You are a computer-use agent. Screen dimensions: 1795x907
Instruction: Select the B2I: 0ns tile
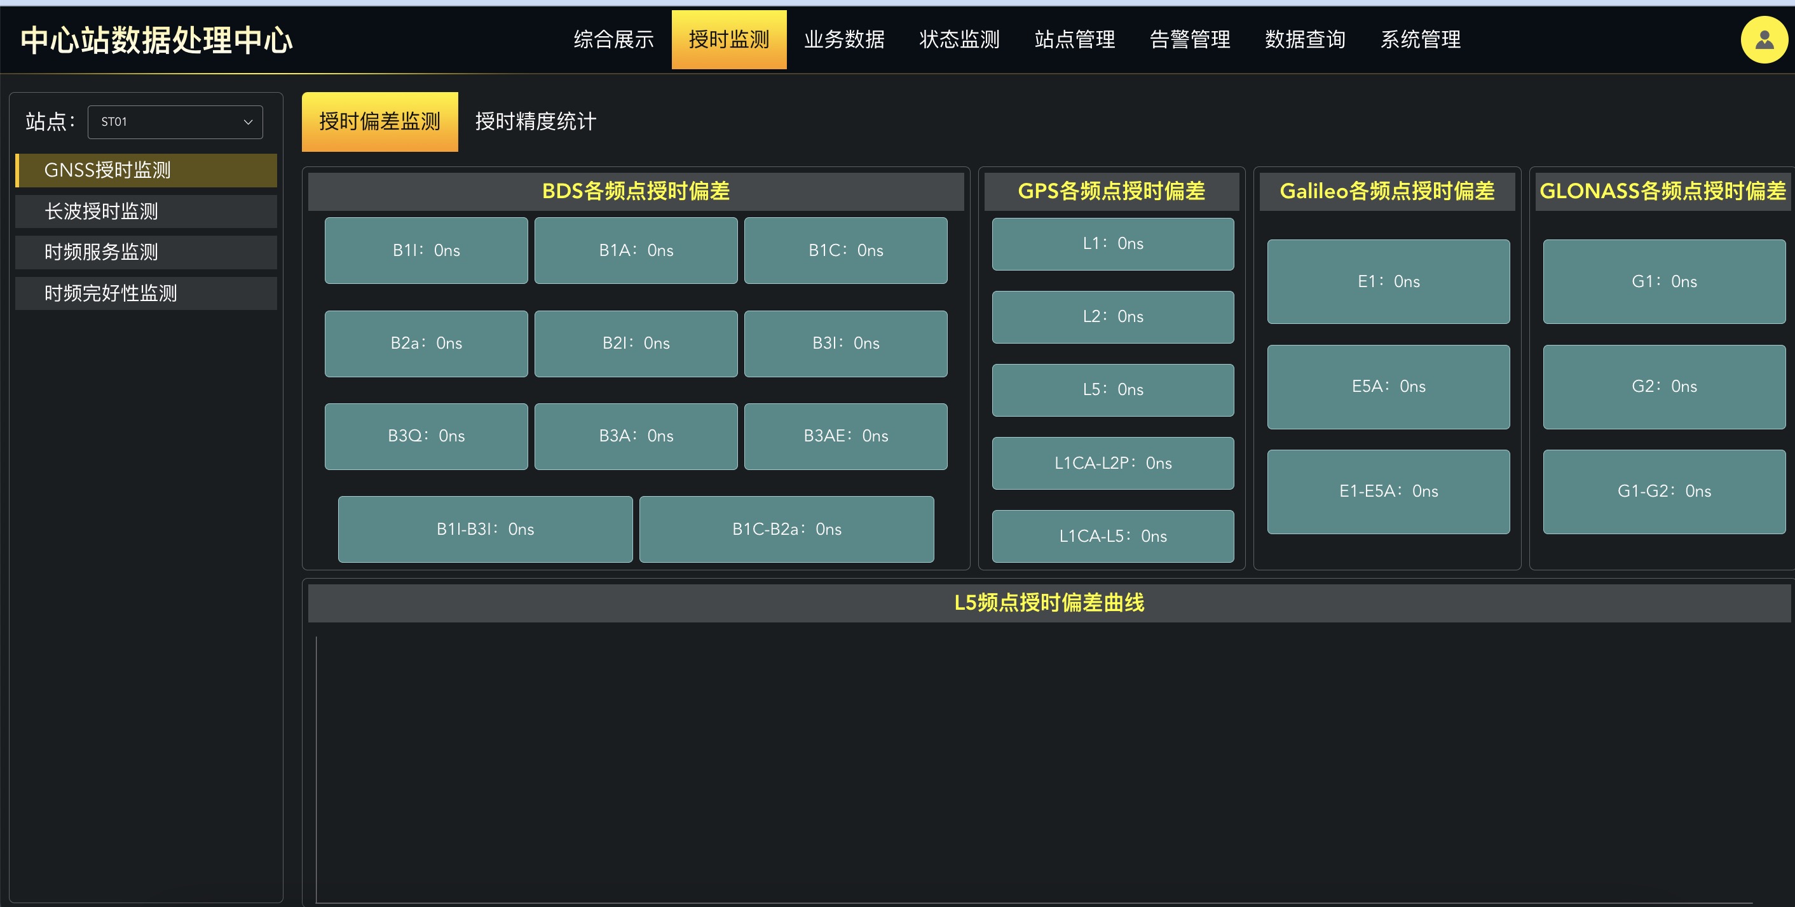pyautogui.click(x=636, y=343)
